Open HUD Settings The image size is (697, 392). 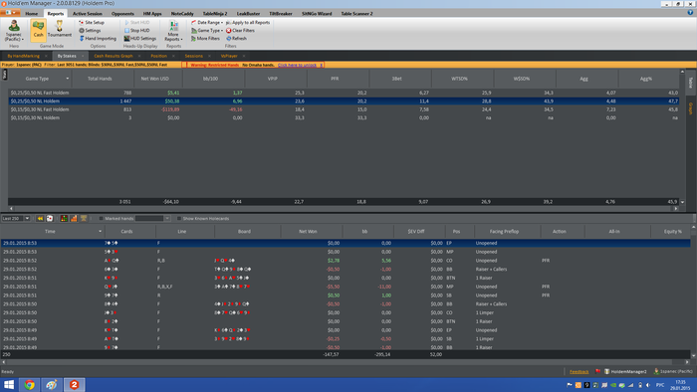click(140, 38)
